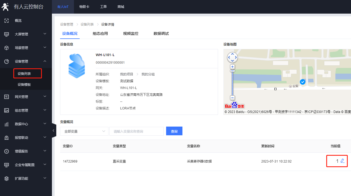The width and height of the screenshot is (351, 196).
Task: Click the device cloud stack image
Action: pyautogui.click(x=77, y=66)
